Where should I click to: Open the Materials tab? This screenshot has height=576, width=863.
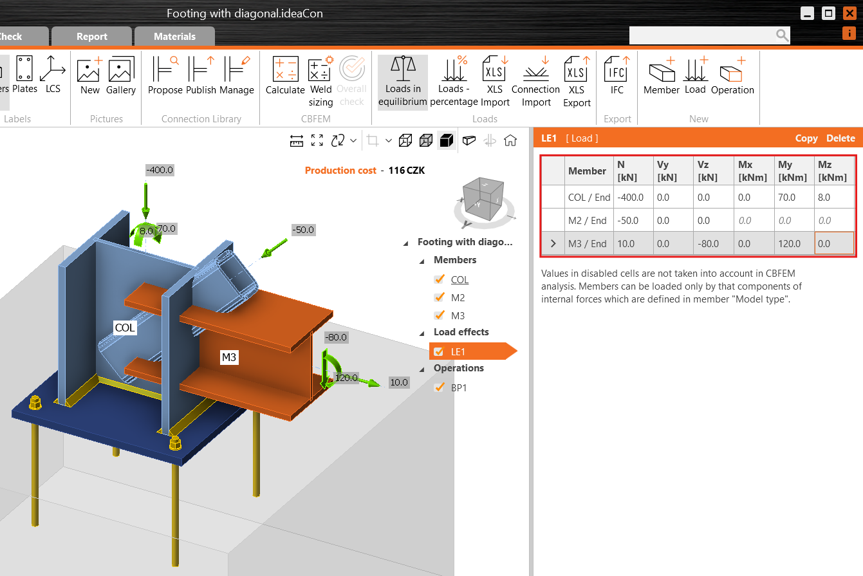pos(174,36)
